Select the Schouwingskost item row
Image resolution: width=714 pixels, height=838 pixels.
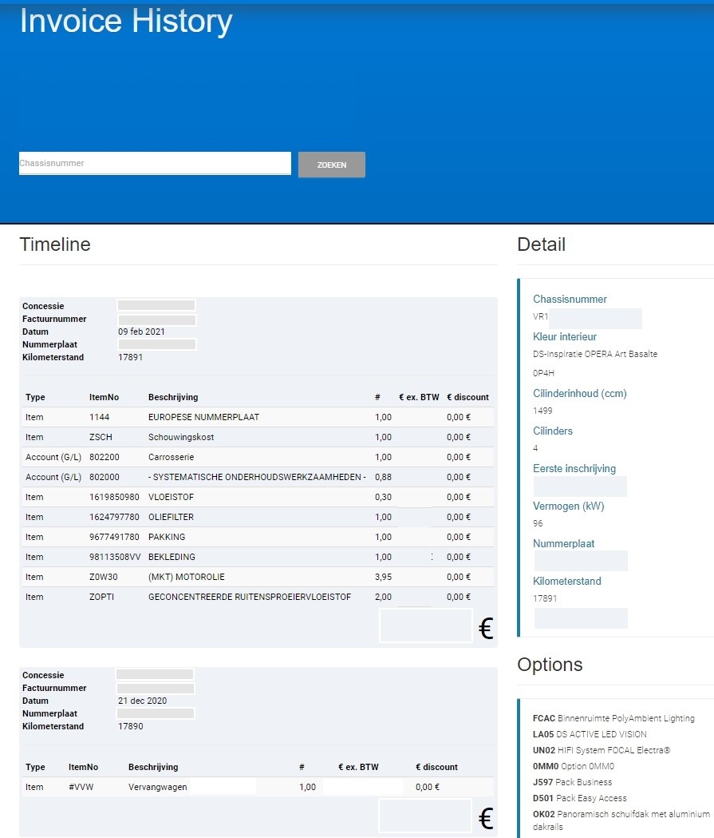181,437
